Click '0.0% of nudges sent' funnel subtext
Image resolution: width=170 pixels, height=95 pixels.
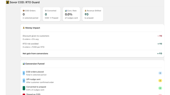(35, 90)
